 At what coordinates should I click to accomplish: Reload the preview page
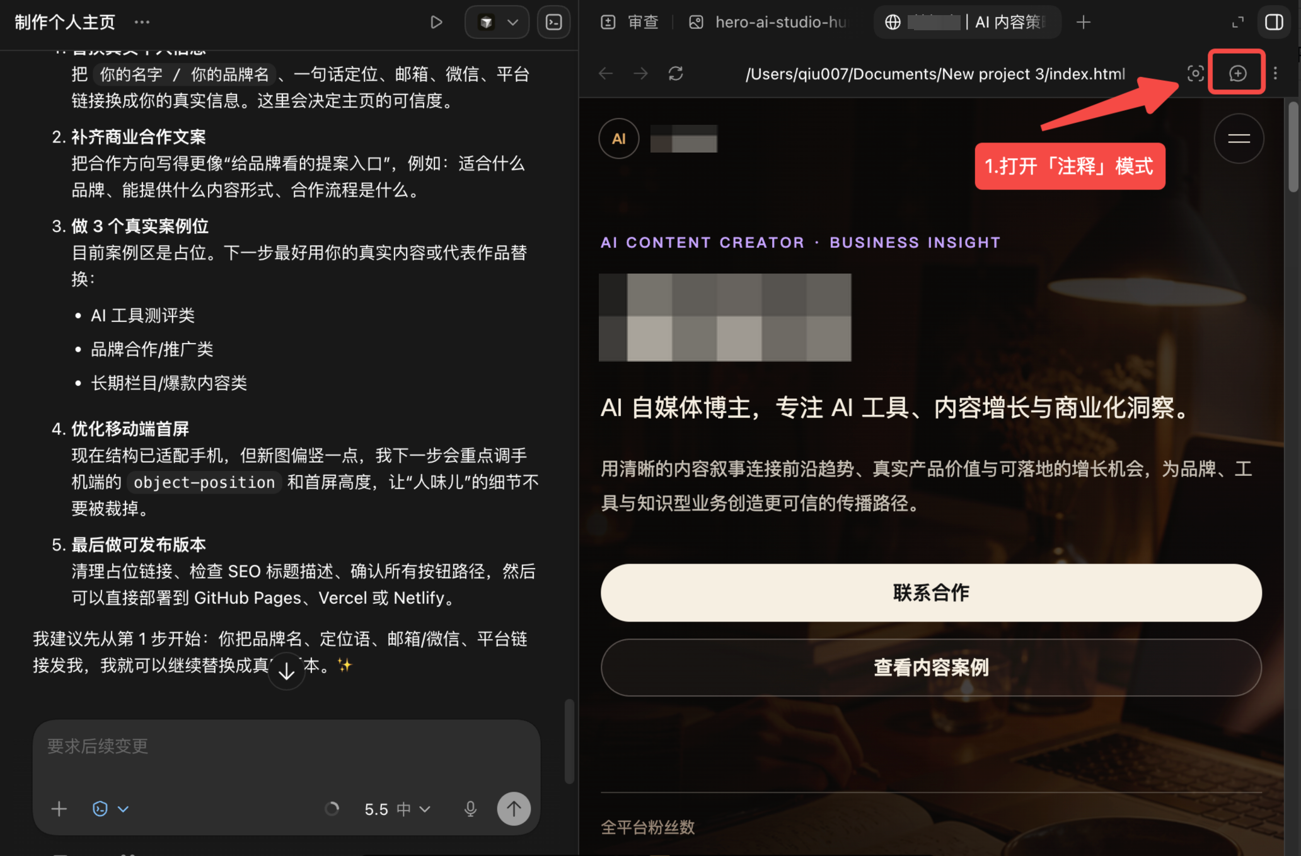[676, 74]
